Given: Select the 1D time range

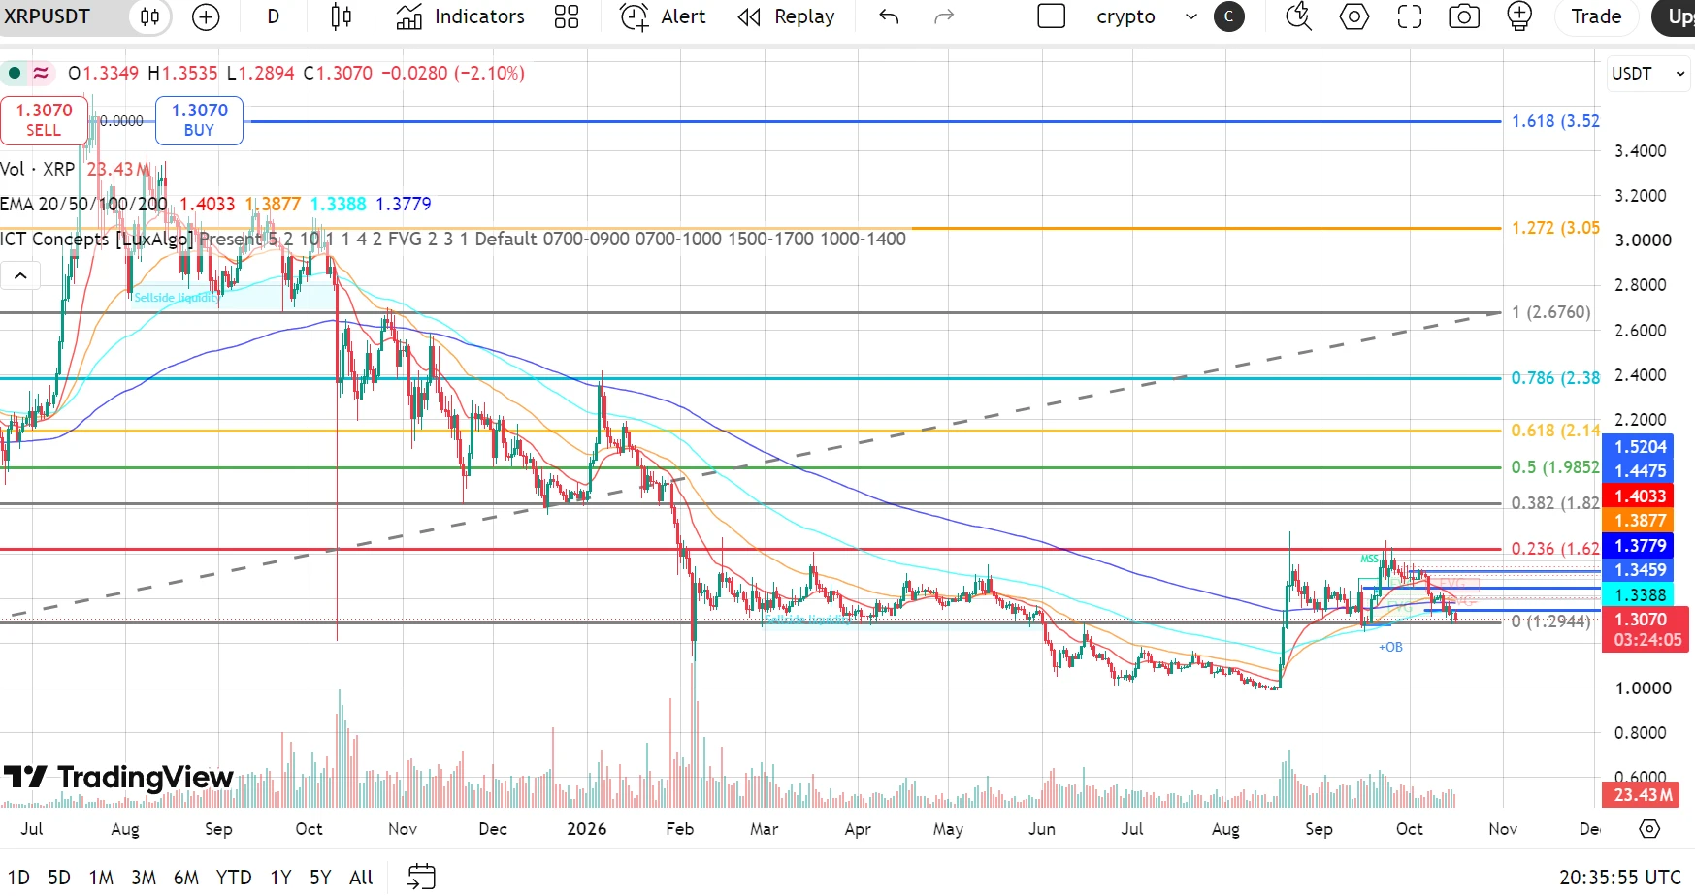Looking at the screenshot, I should tap(18, 878).
